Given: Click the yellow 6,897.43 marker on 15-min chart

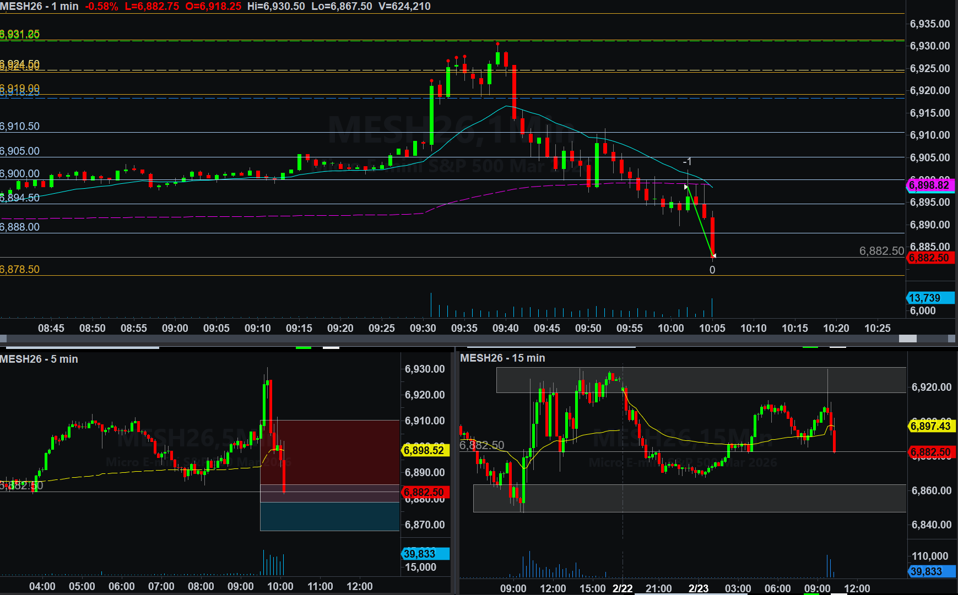Looking at the screenshot, I should point(931,425).
